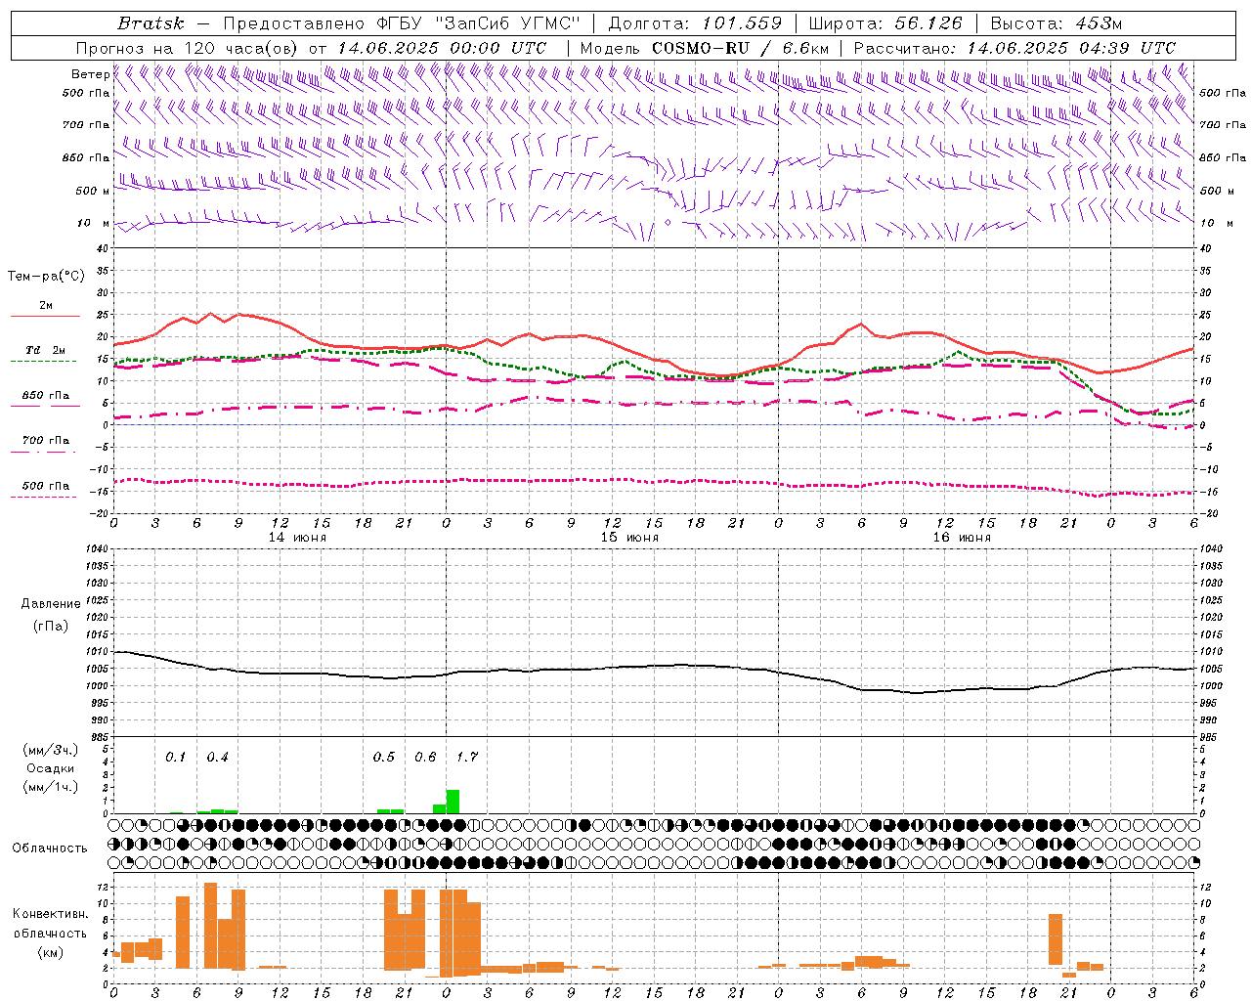Select the 'Тем-ра(°C)' temperature panel label
Image resolution: width=1251 pixels, height=1001 pixels.
(46, 277)
